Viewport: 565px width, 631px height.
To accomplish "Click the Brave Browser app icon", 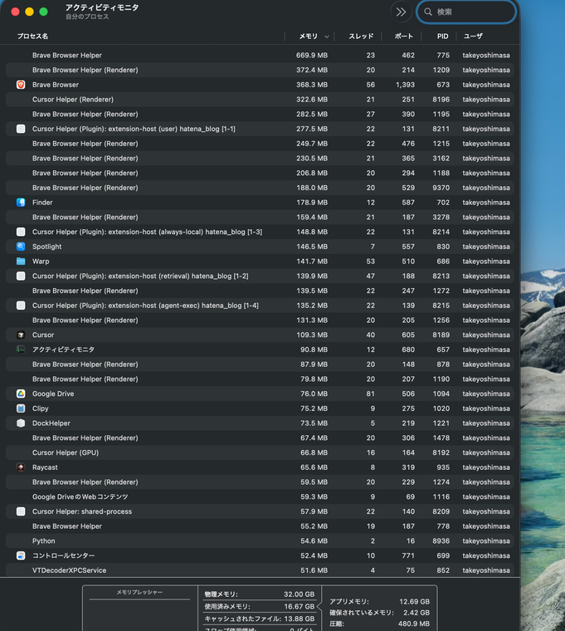I will point(21,85).
